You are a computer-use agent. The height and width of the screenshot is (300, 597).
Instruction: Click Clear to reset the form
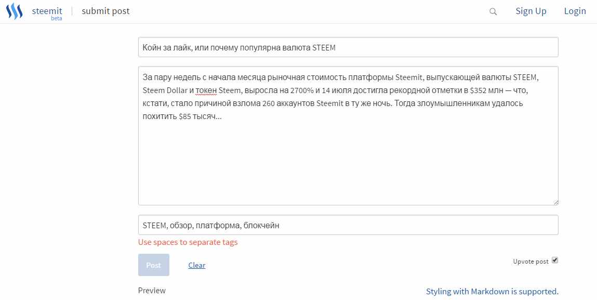(196, 265)
